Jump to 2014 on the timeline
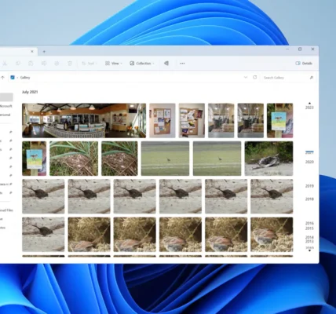Viewport: 336px width, 314px height. (309, 237)
